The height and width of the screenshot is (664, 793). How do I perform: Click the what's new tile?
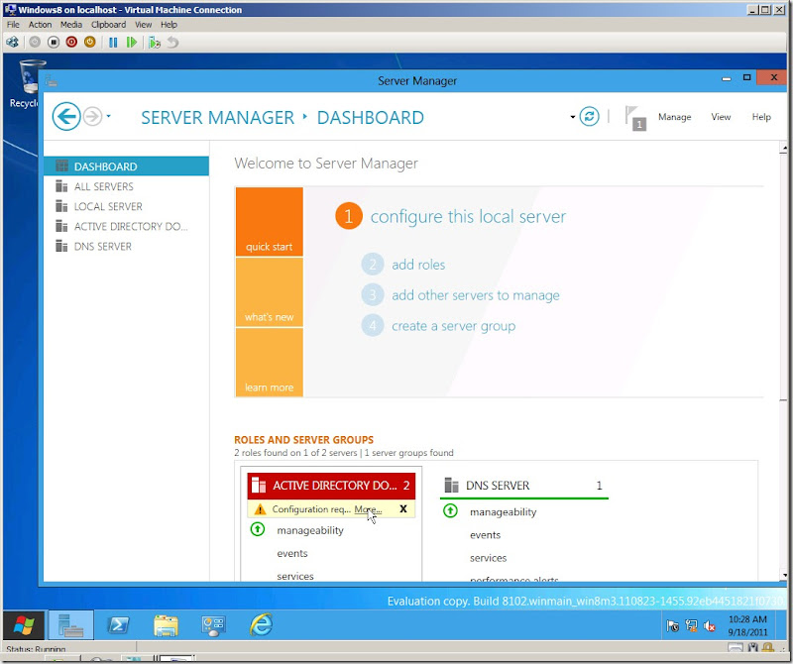[269, 291]
